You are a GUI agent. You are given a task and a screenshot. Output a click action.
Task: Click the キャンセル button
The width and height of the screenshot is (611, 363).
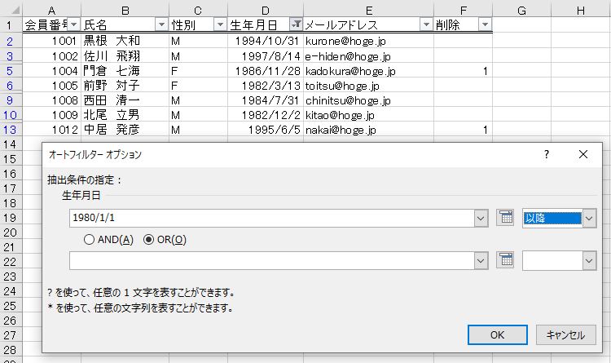click(x=566, y=335)
